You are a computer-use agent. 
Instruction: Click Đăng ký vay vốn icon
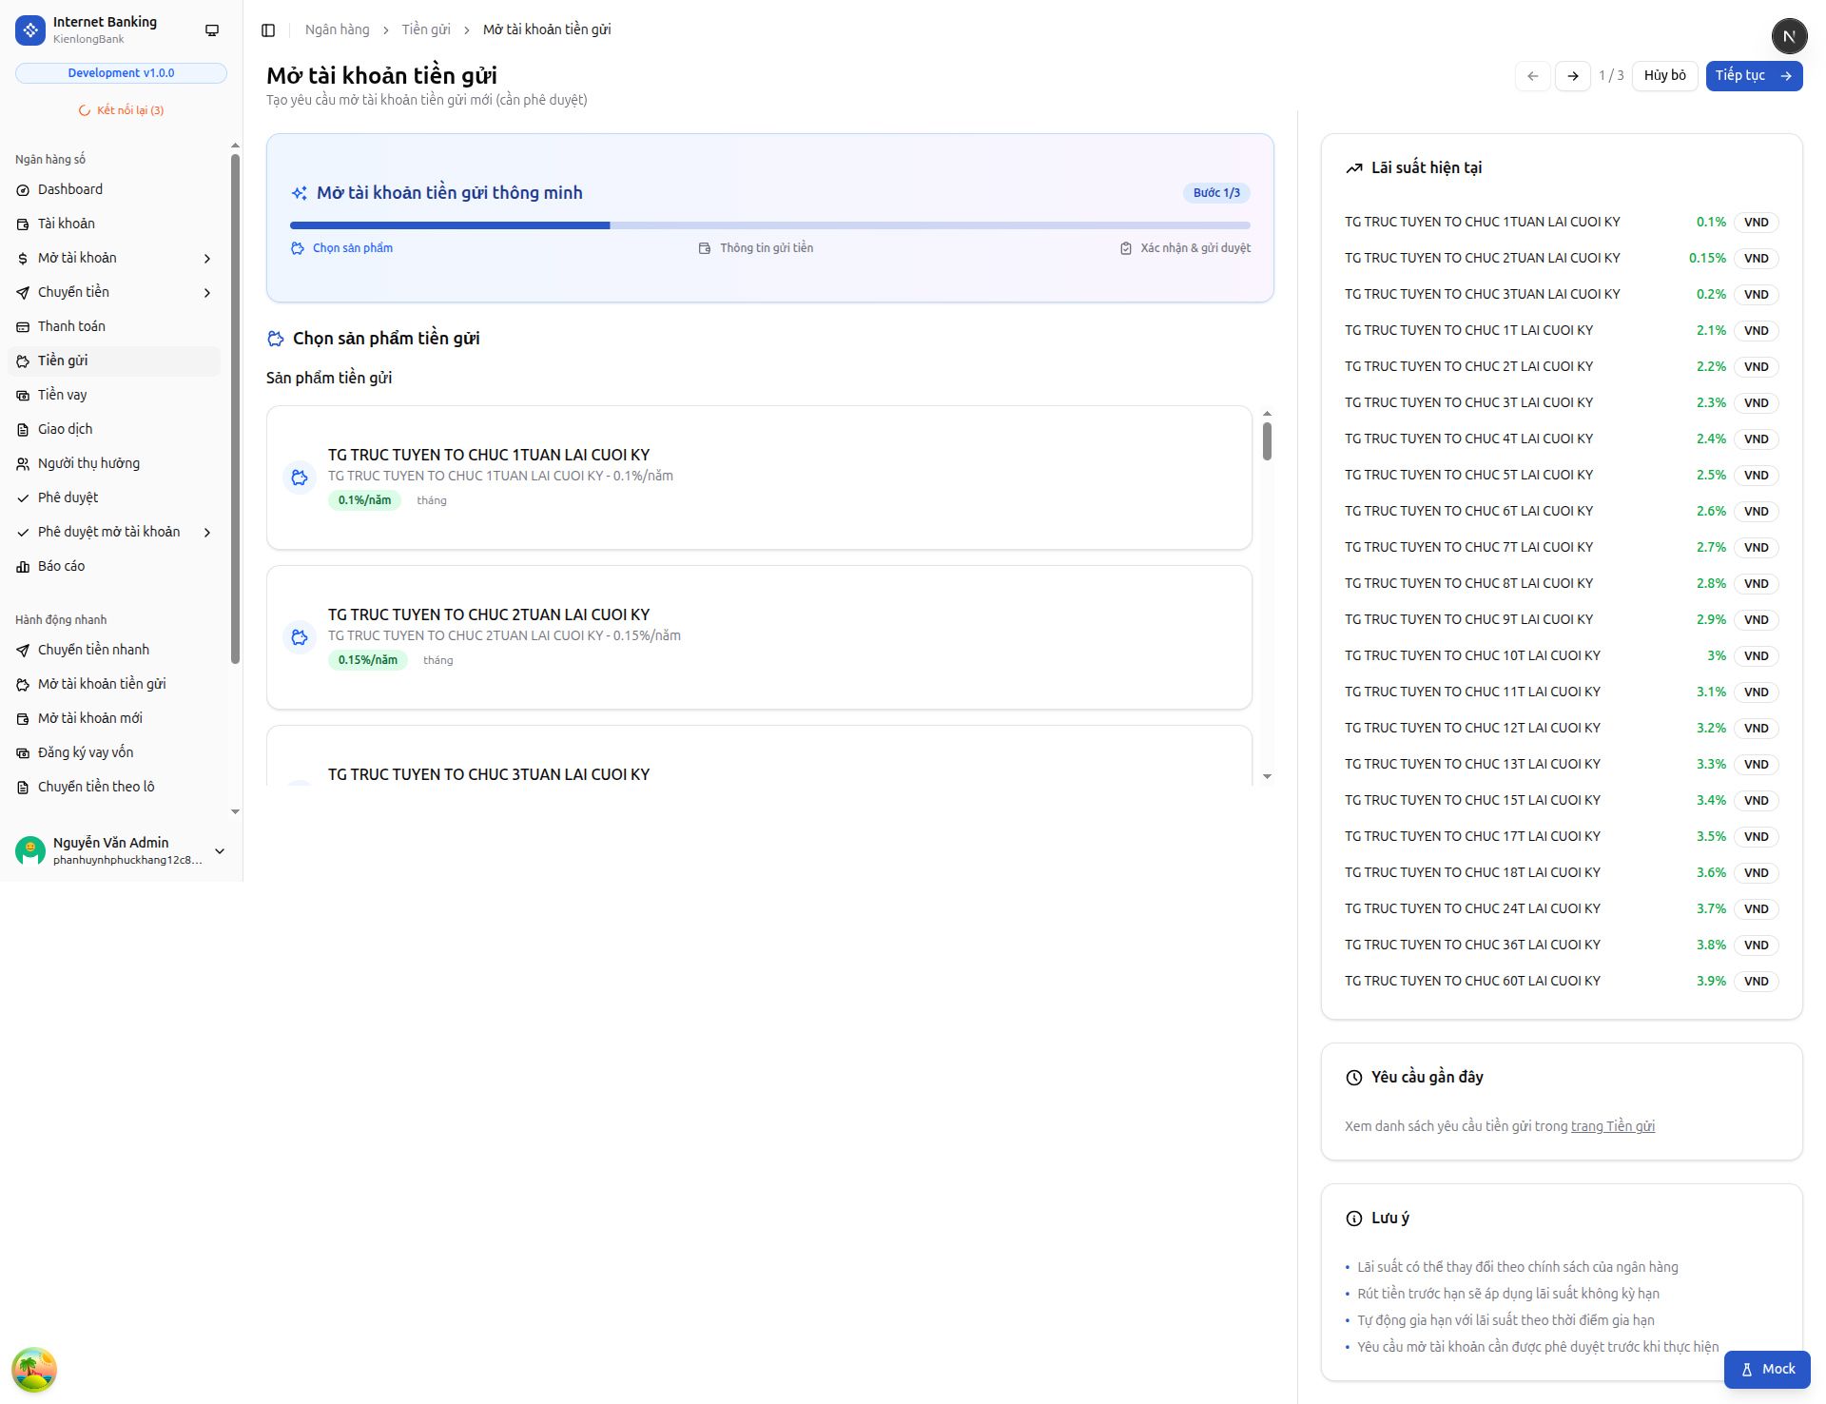23,753
